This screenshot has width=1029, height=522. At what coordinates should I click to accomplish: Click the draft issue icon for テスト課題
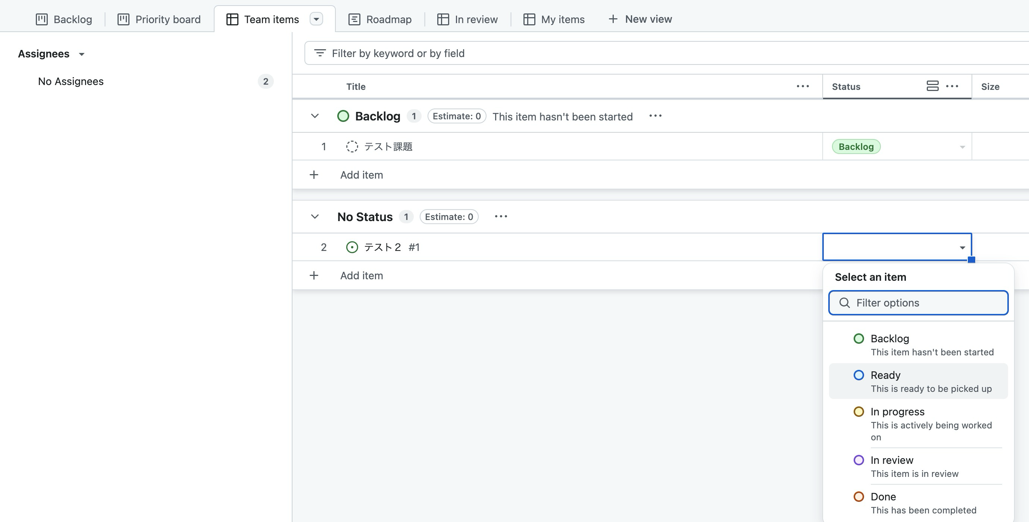point(351,147)
